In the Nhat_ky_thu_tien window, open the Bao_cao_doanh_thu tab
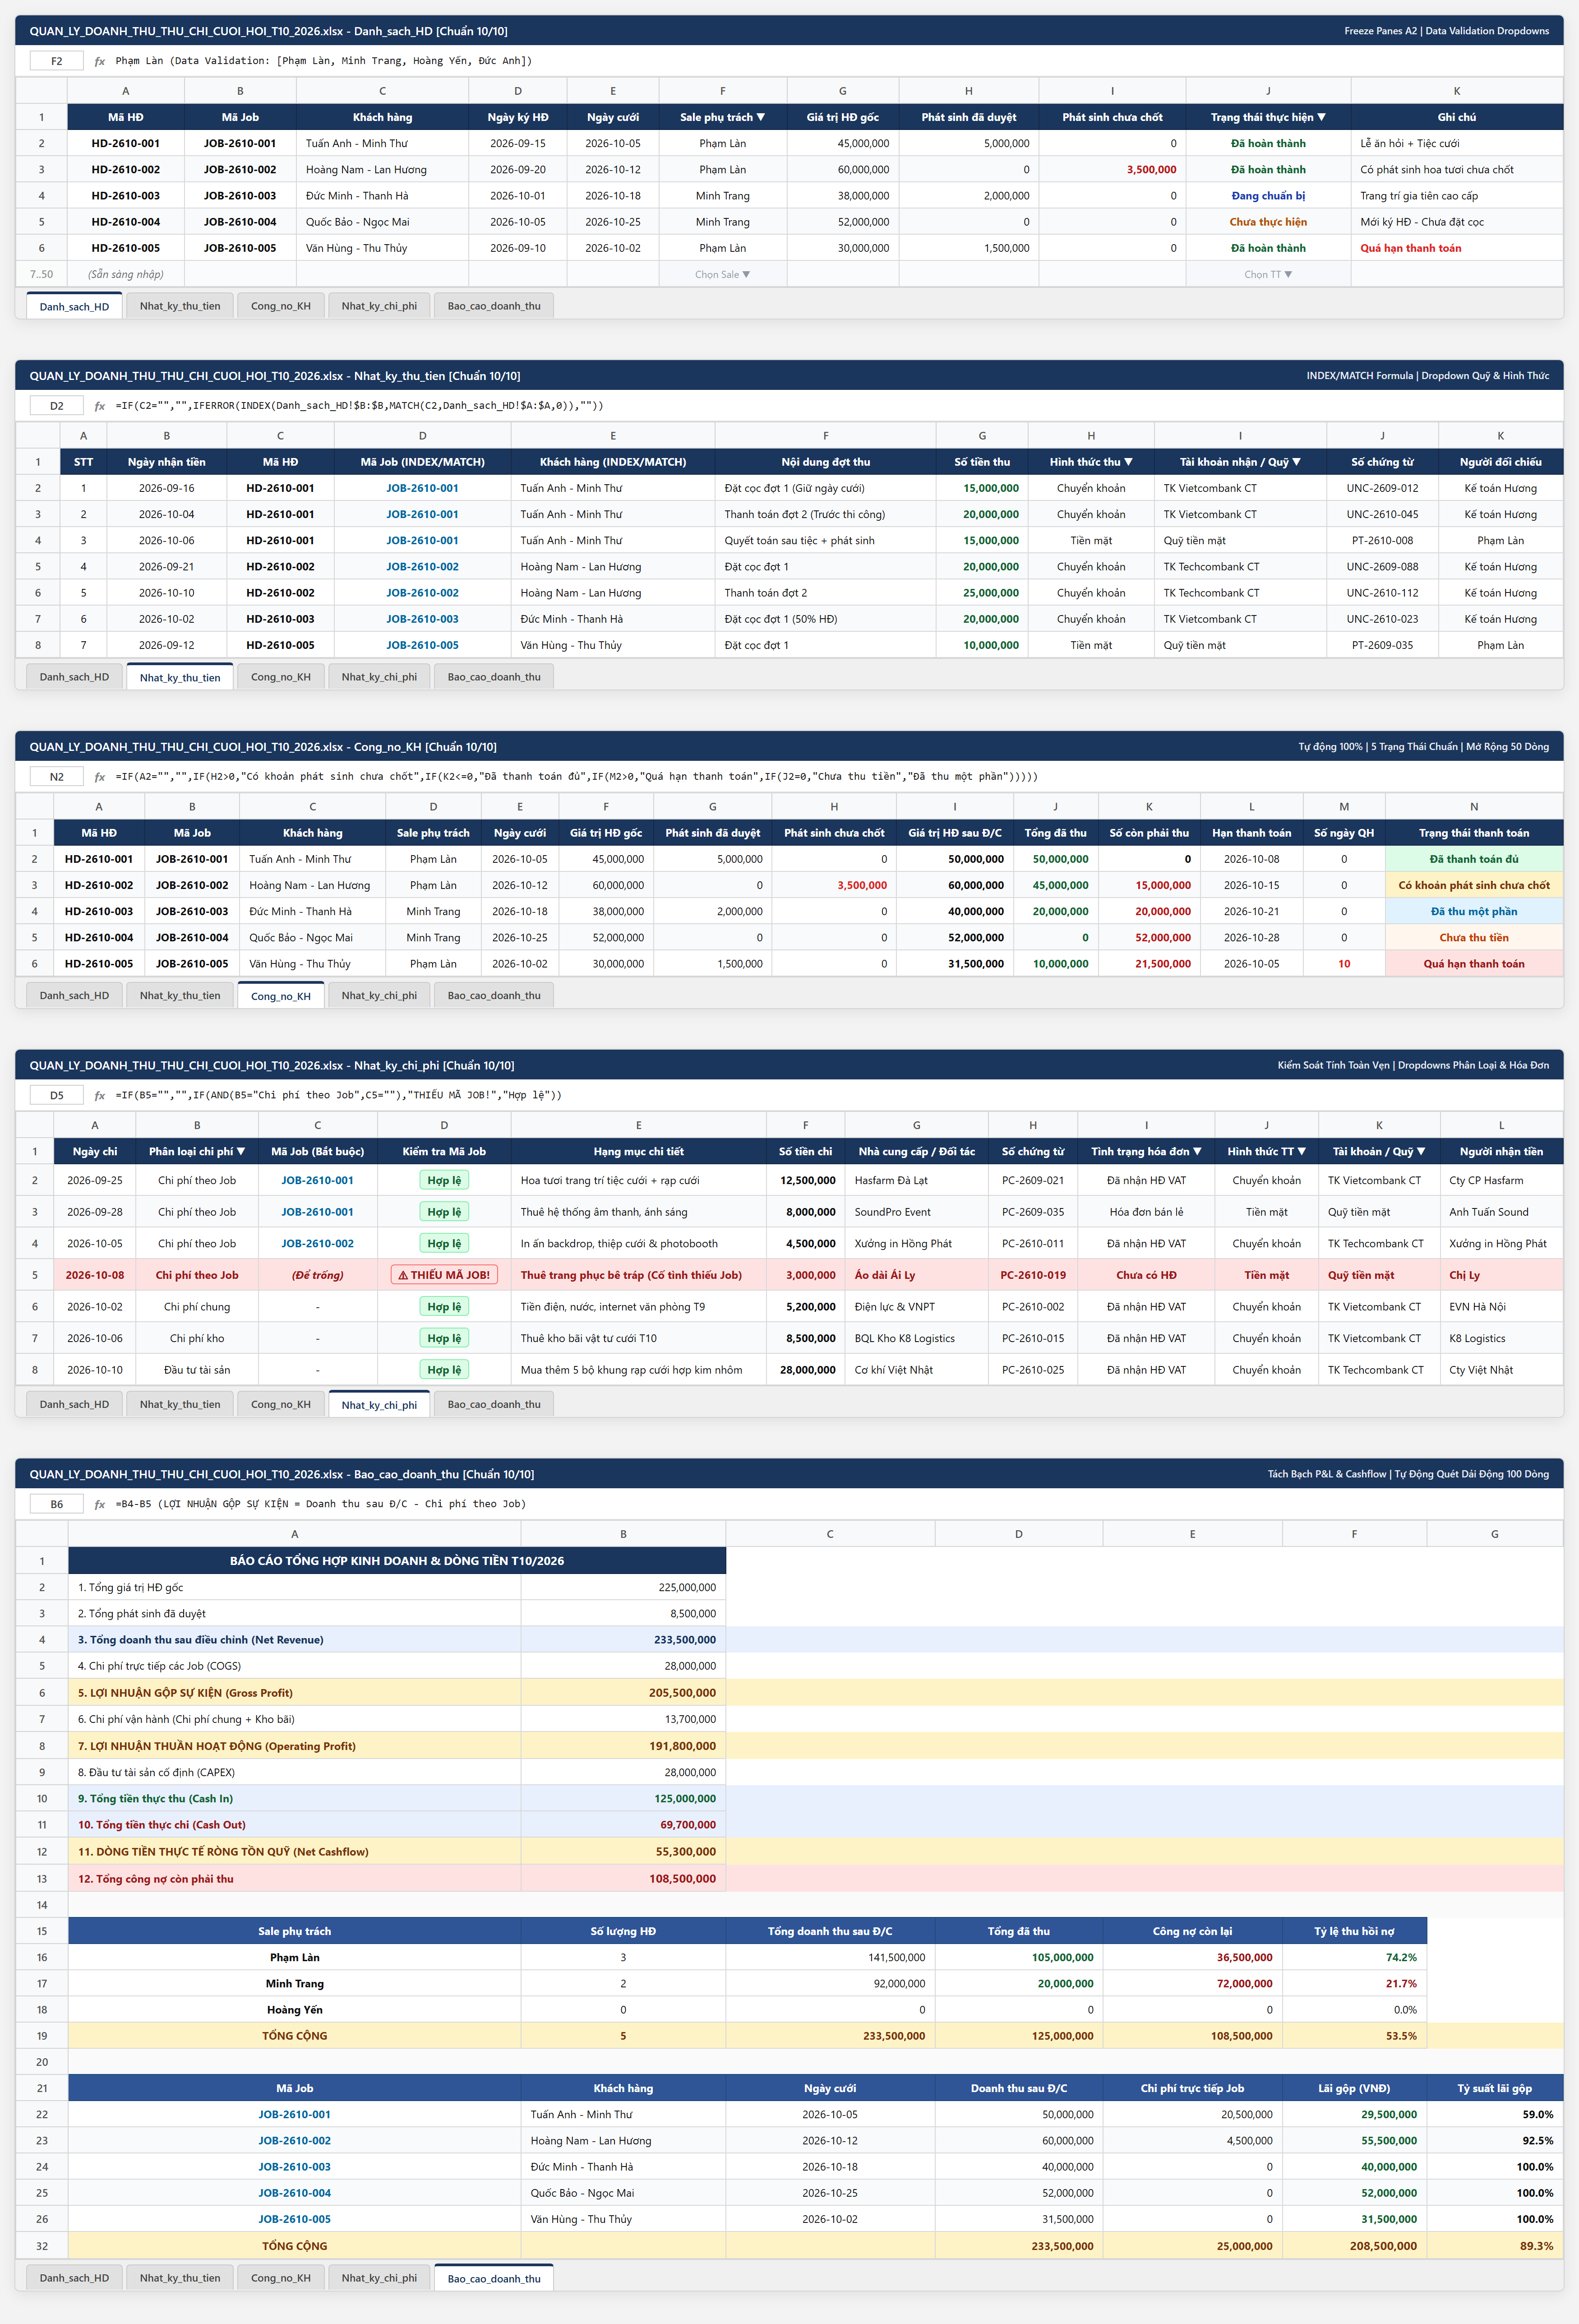 pos(494,677)
